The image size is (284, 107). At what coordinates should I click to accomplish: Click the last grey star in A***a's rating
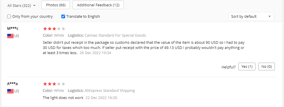tap(63, 84)
